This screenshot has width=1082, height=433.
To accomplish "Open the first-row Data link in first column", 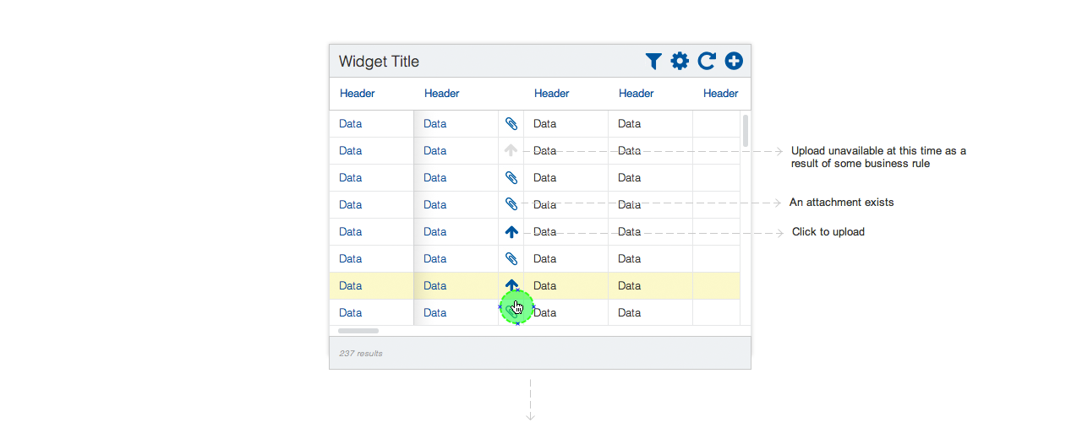I will pos(350,123).
